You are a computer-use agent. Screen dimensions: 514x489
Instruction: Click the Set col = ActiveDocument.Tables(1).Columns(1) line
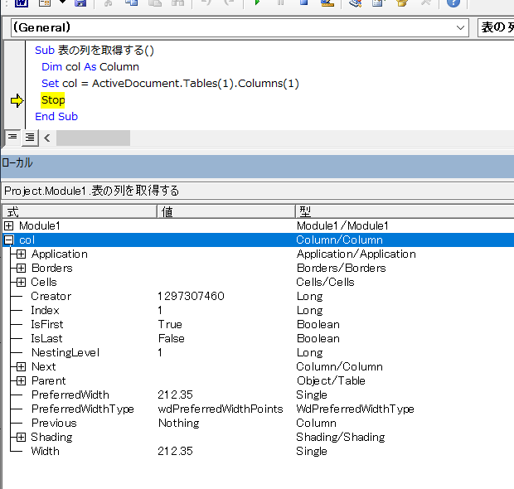pyautogui.click(x=170, y=83)
